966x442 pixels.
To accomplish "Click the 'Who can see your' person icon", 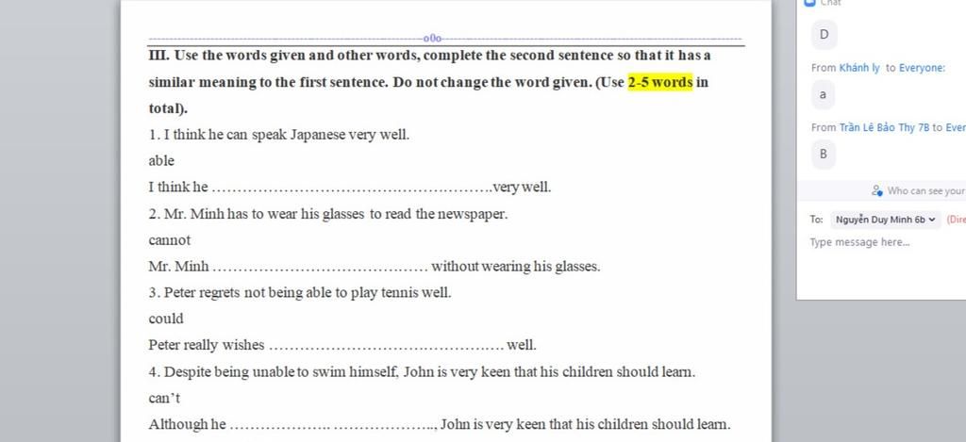I will pyautogui.click(x=877, y=190).
